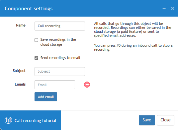Screen dimensions: 178x130
Task: Focus the Name field containing Call recording
Action: click(60, 26)
